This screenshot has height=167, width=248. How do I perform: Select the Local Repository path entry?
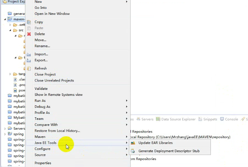180,137
